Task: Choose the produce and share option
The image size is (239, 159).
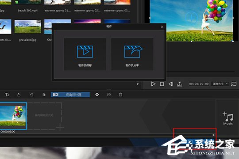Action: 132,54
